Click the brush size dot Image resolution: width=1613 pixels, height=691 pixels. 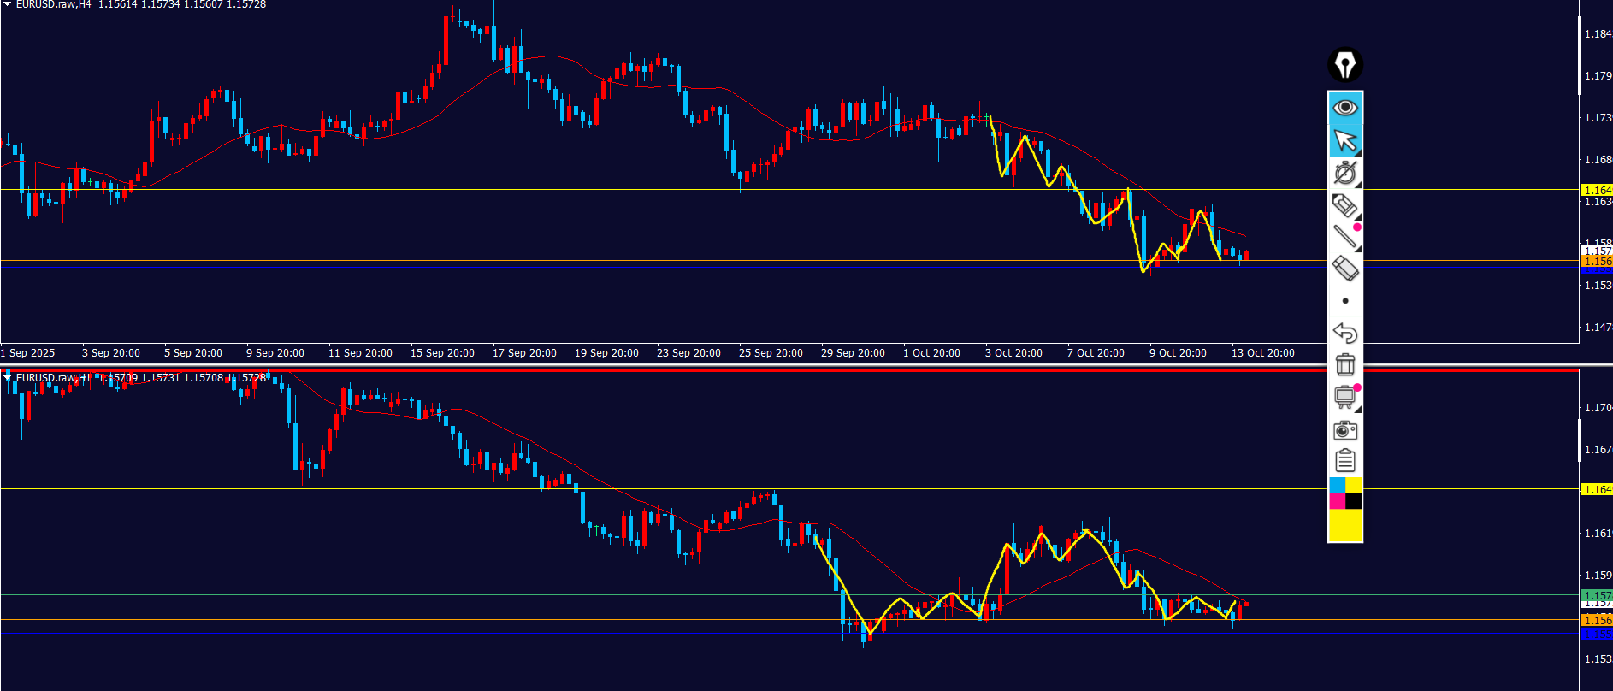pos(1345,301)
